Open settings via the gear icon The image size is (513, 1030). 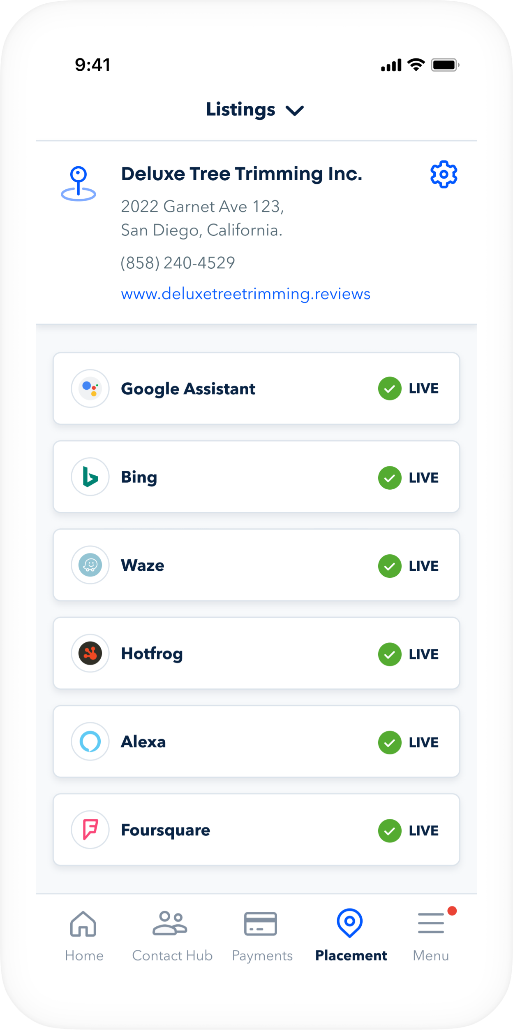click(x=444, y=174)
